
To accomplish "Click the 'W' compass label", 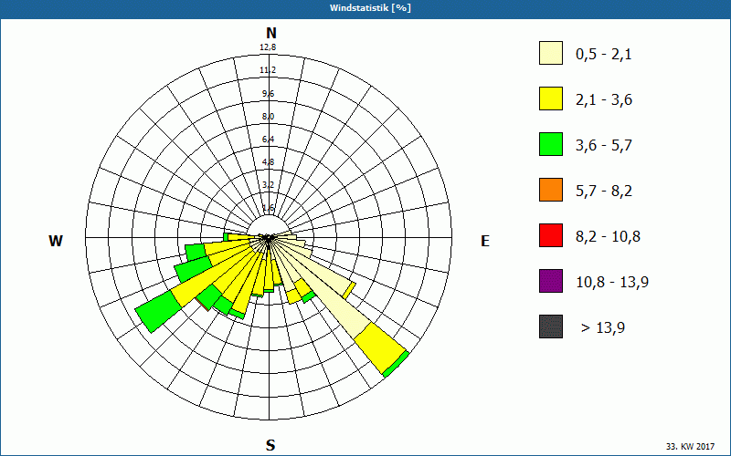I will [56, 241].
